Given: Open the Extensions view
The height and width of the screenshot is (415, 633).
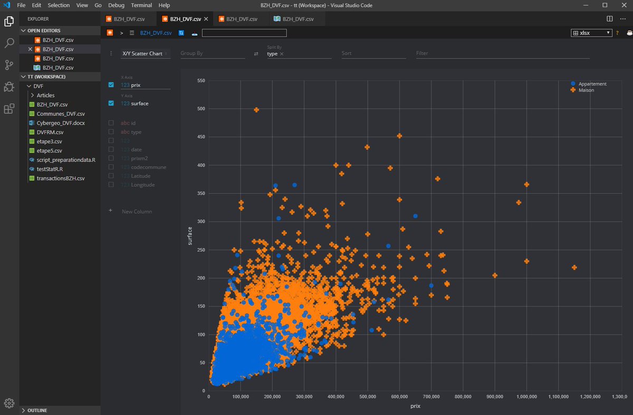Looking at the screenshot, I should point(9,109).
